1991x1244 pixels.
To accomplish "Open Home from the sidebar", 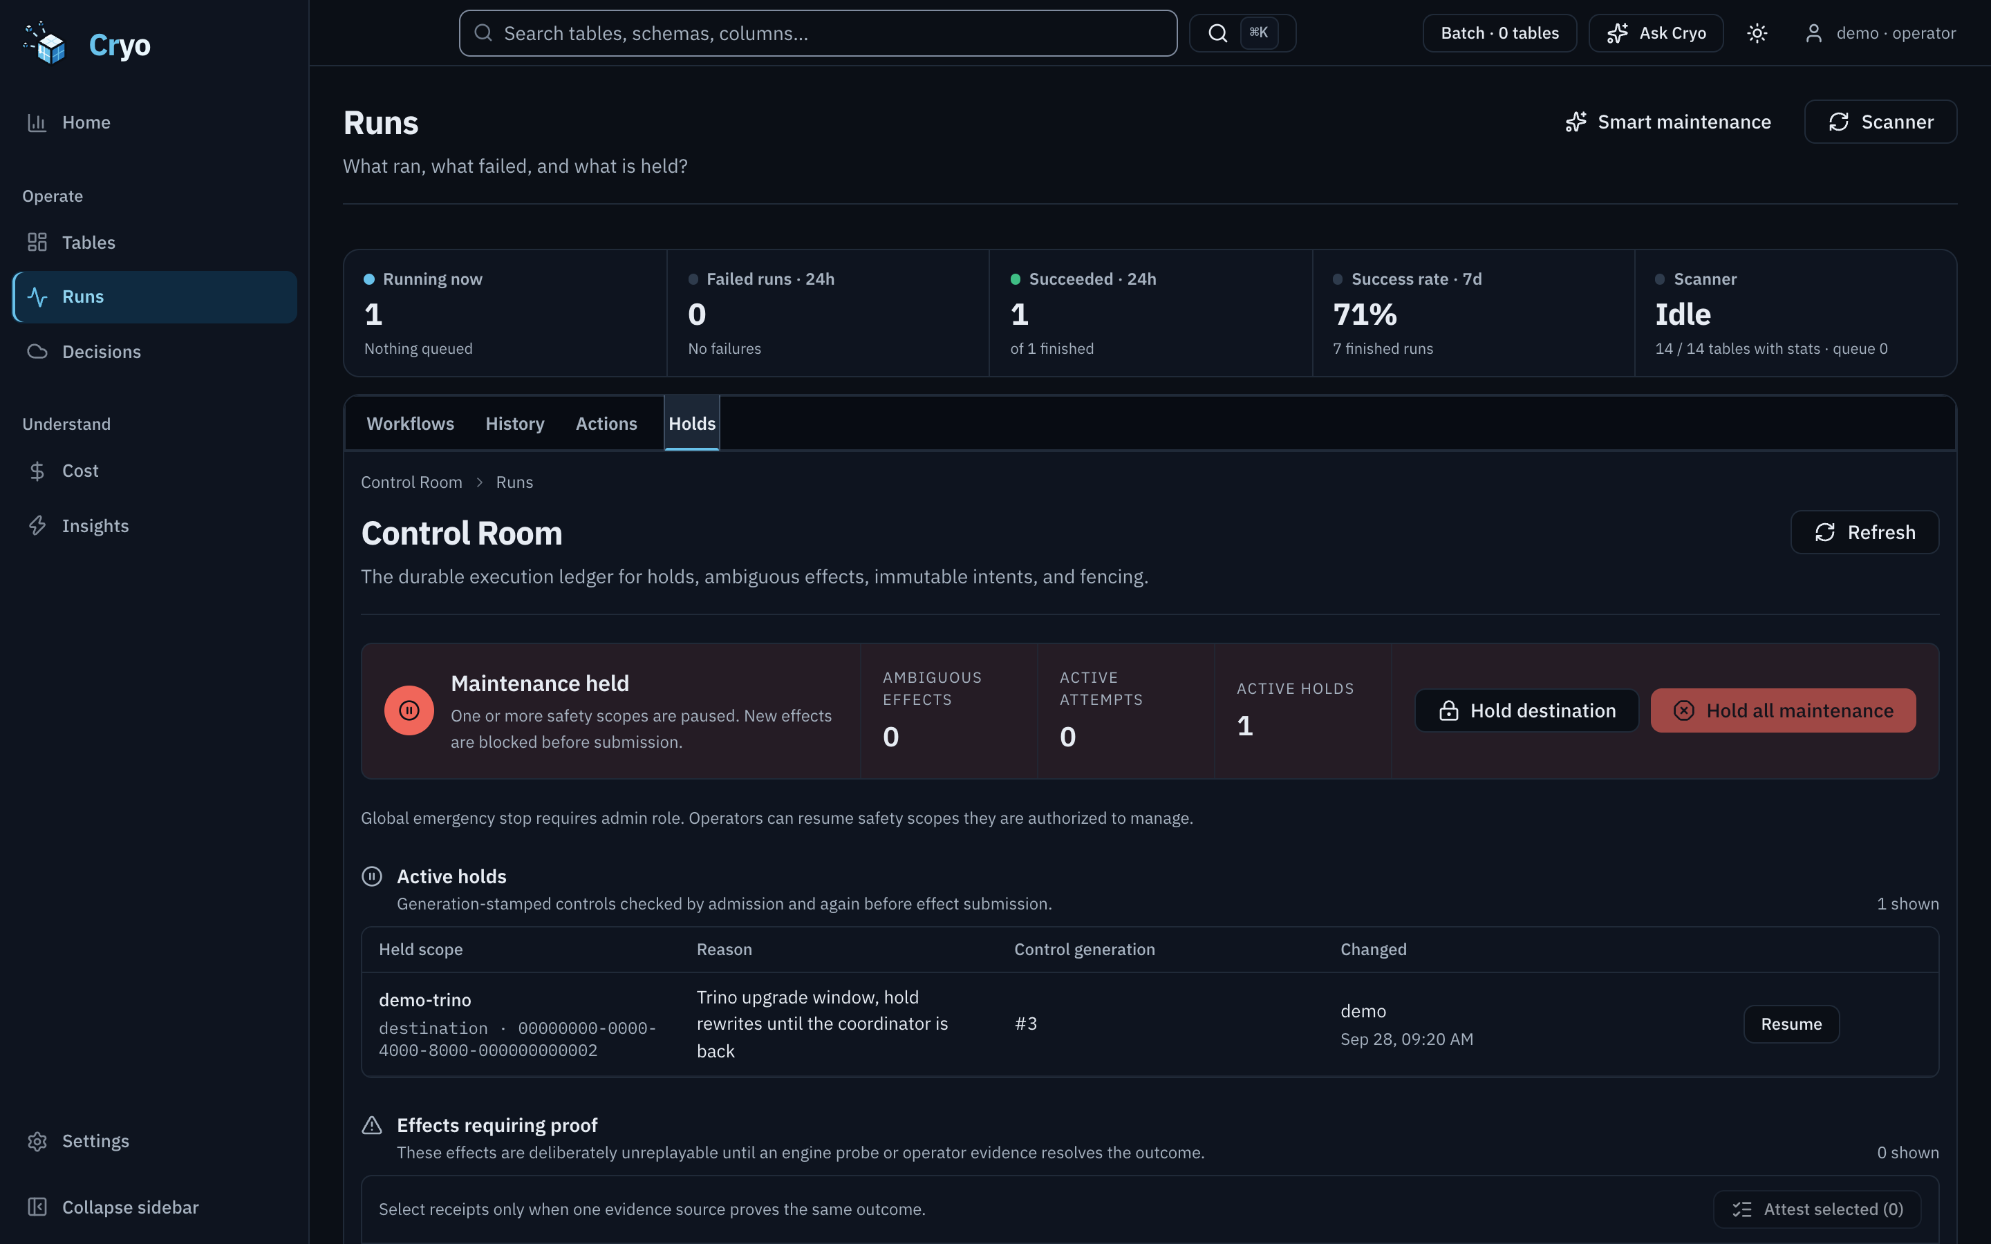I will 154,122.
